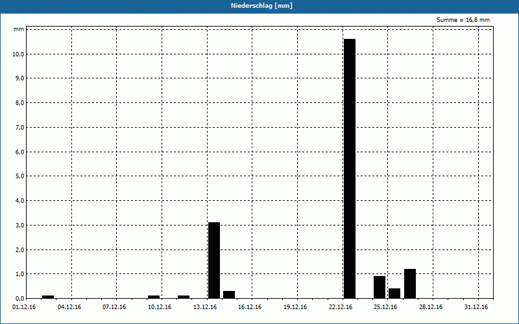Click the x-axis label 25.12.16
519x324 pixels.
coord(385,307)
